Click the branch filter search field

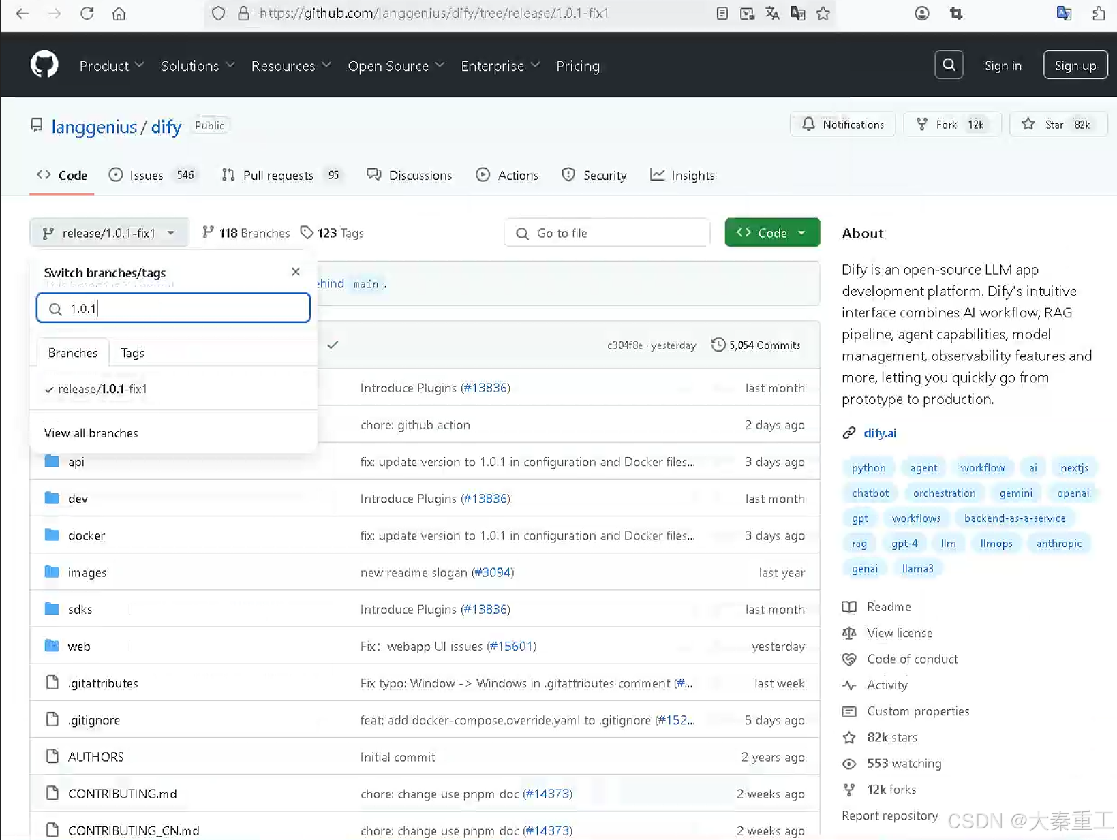click(173, 308)
